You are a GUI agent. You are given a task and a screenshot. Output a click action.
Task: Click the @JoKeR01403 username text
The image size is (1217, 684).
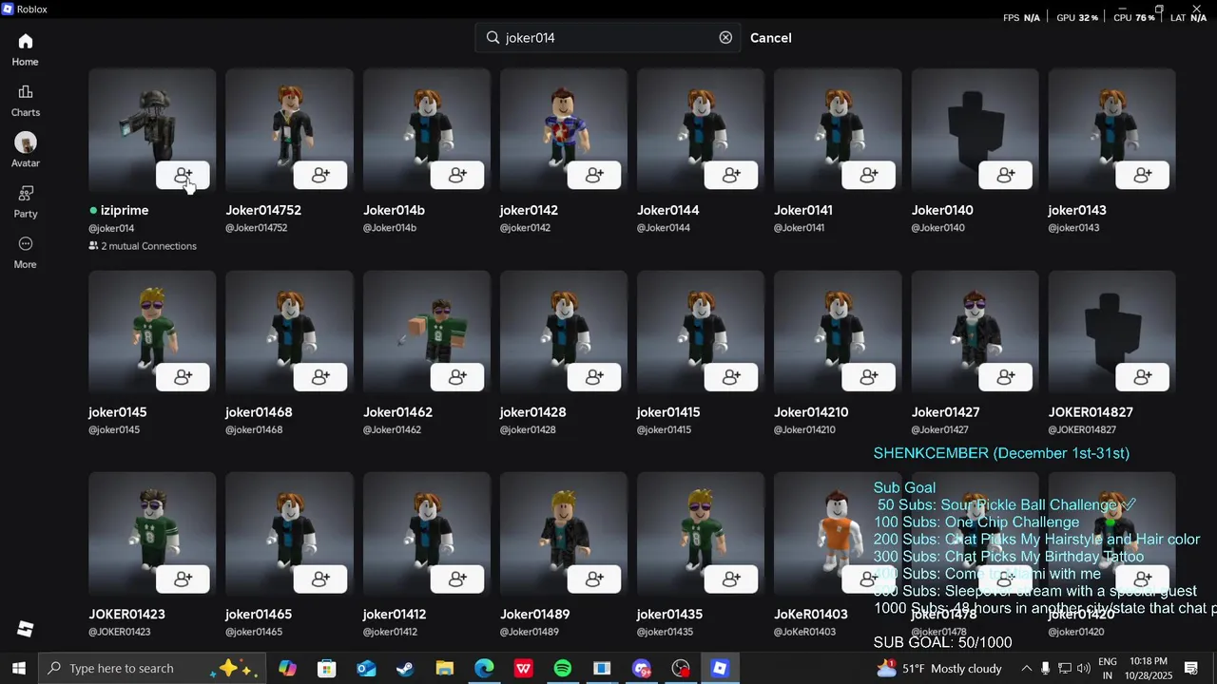[804, 632]
